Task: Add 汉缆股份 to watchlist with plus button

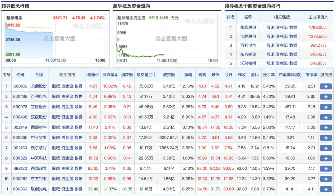Action: (x=326, y=117)
